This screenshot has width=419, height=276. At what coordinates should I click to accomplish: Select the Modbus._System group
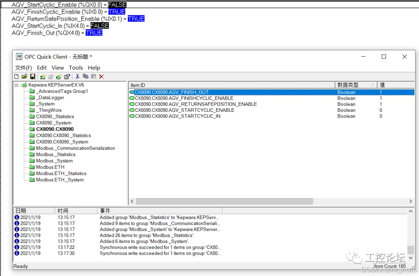[55, 161]
